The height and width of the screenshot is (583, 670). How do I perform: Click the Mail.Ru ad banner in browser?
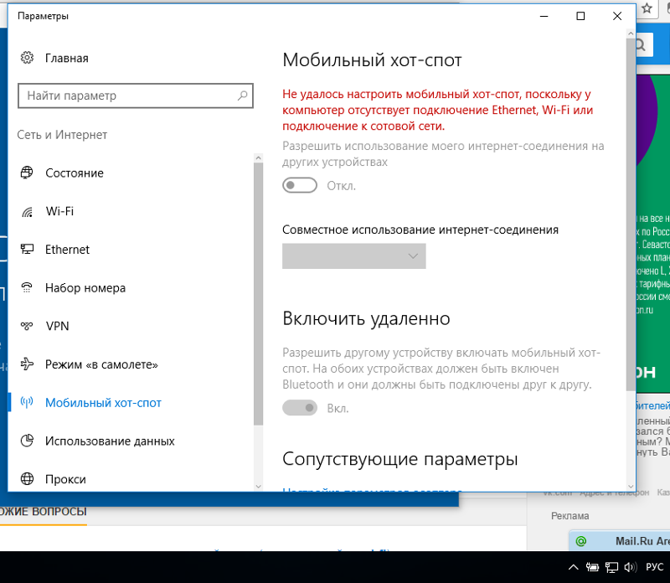(620, 540)
